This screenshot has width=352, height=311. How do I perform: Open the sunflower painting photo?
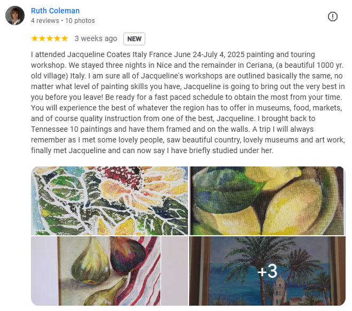pos(109,201)
